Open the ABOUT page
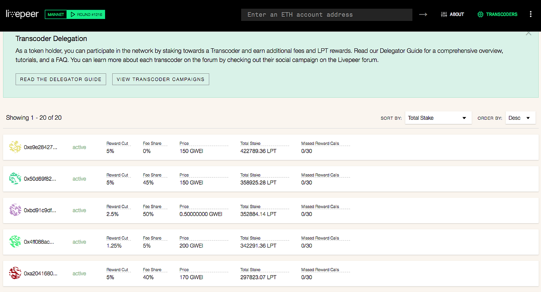 (453, 14)
